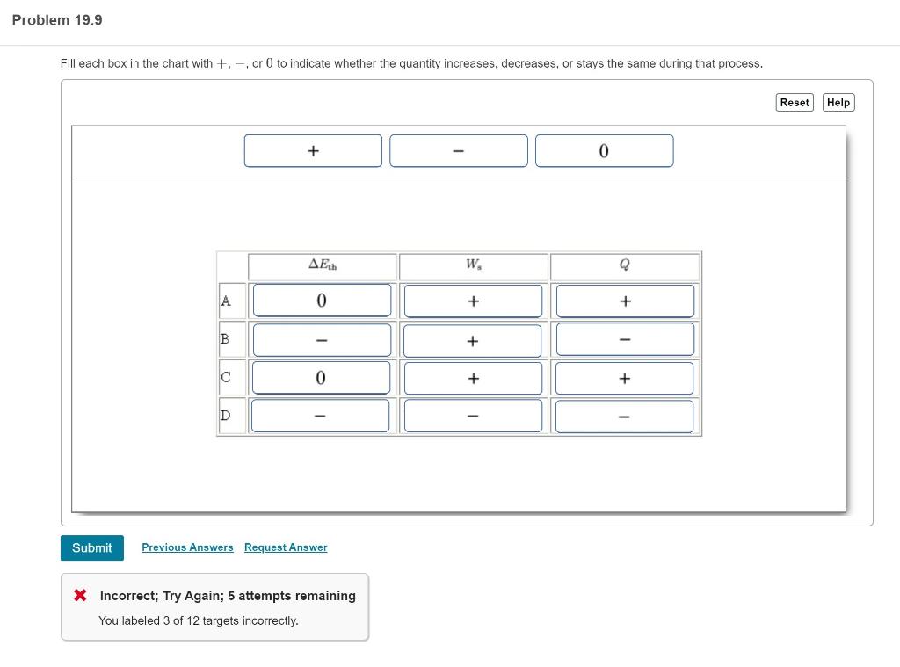
Task: Submit the chart answer
Action: (91, 547)
